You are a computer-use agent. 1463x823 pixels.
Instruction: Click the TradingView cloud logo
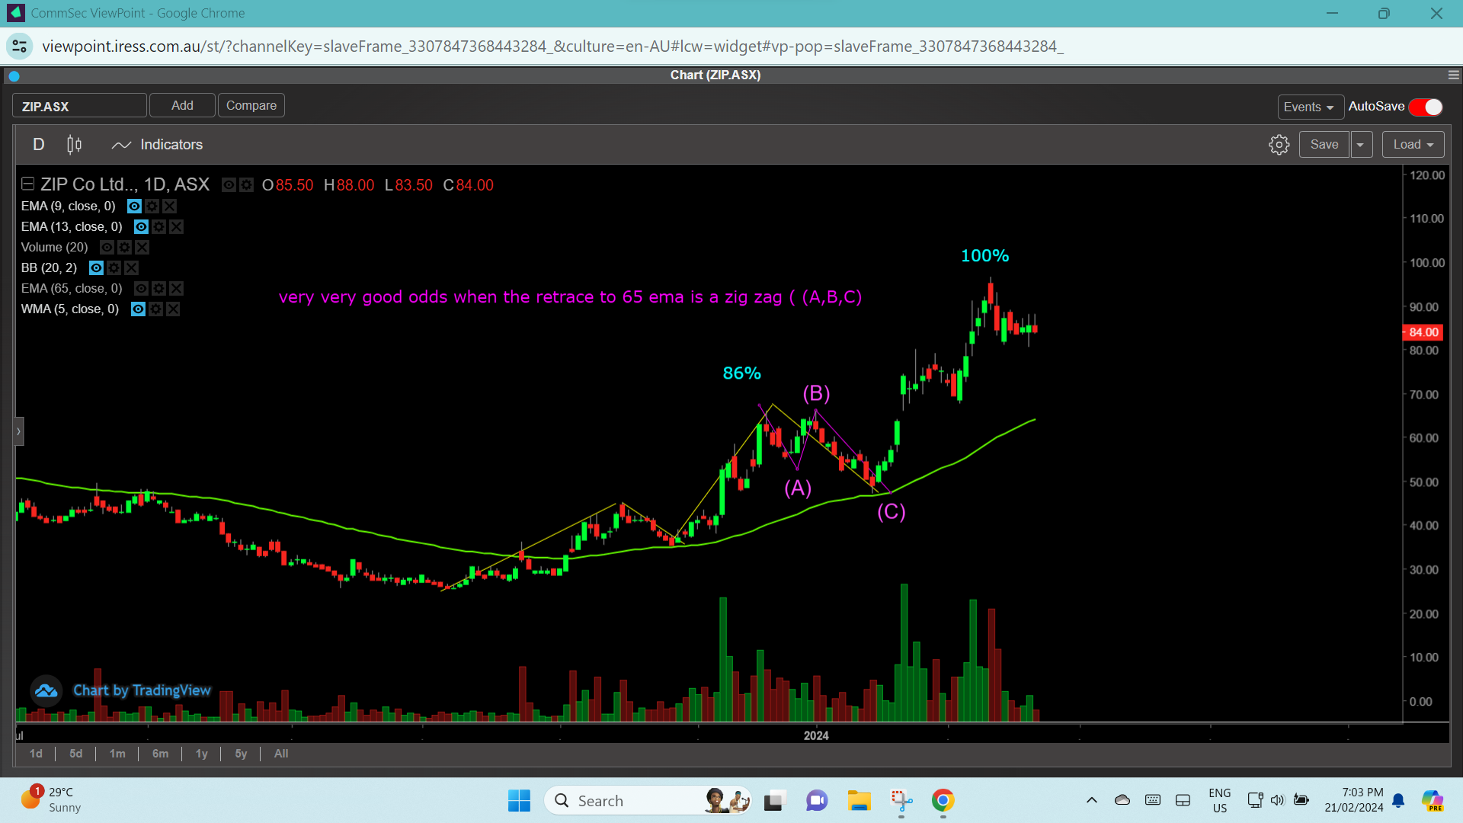click(46, 690)
